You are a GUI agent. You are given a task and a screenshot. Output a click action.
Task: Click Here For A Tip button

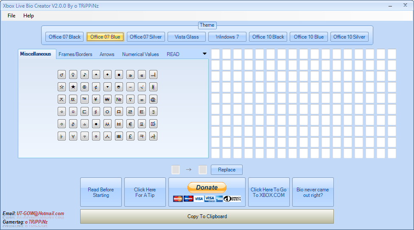145,192
